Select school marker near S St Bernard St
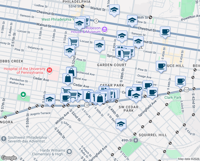200x161 pixels. (121, 124)
